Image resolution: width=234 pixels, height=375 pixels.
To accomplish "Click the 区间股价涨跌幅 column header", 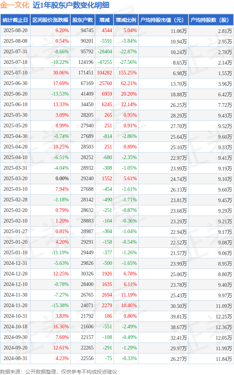I will tap(50, 20).
